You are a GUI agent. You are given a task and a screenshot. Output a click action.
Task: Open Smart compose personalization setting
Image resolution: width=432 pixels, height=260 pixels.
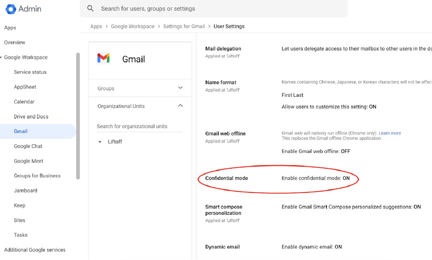(x=224, y=210)
